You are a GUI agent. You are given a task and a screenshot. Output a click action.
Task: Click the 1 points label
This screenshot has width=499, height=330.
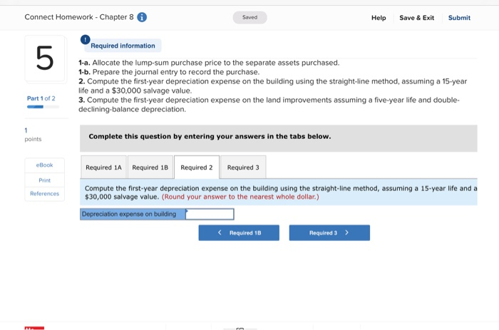33,135
